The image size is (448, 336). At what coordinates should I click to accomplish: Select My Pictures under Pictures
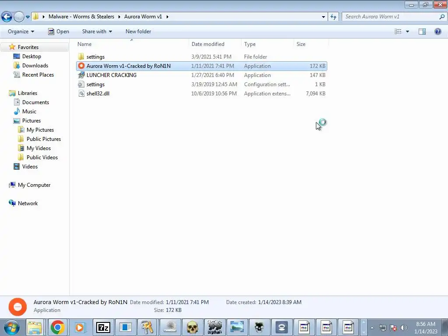pyautogui.click(x=40, y=129)
